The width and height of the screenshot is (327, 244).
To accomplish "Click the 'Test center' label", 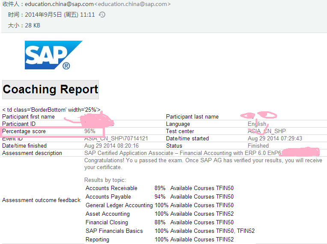I will coord(180,131).
